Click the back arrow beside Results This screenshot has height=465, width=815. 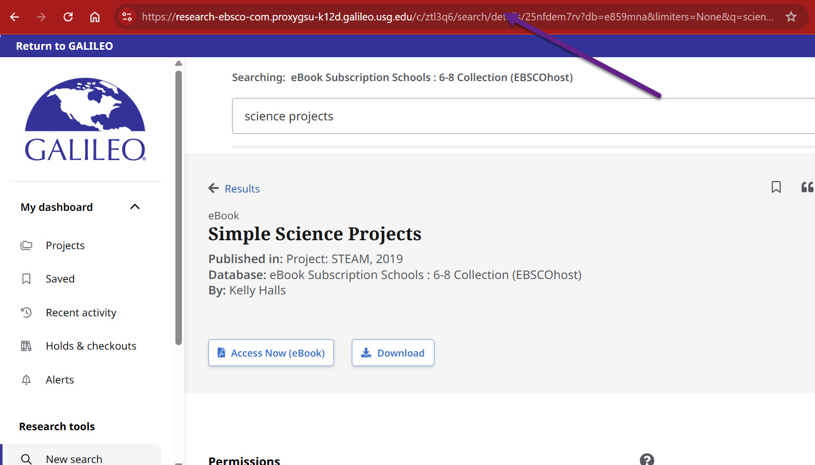[x=214, y=188]
